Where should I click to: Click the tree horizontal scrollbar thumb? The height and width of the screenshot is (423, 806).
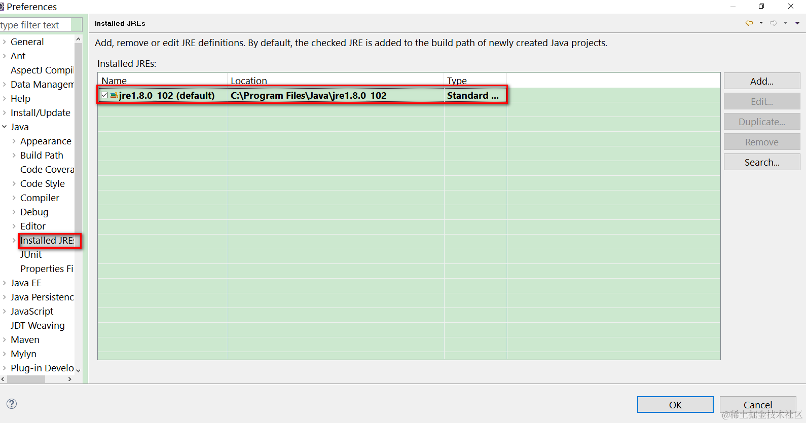pos(26,379)
